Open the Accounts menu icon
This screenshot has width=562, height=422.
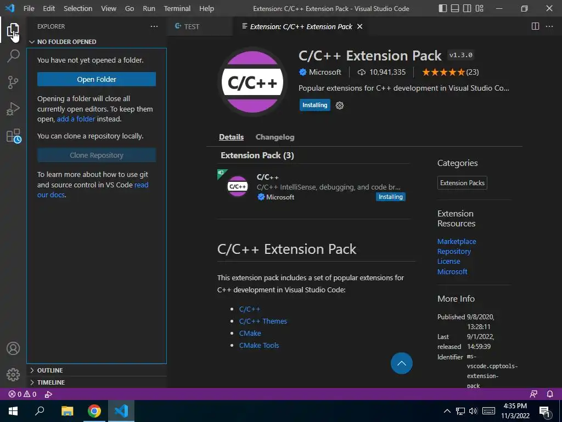tap(13, 348)
